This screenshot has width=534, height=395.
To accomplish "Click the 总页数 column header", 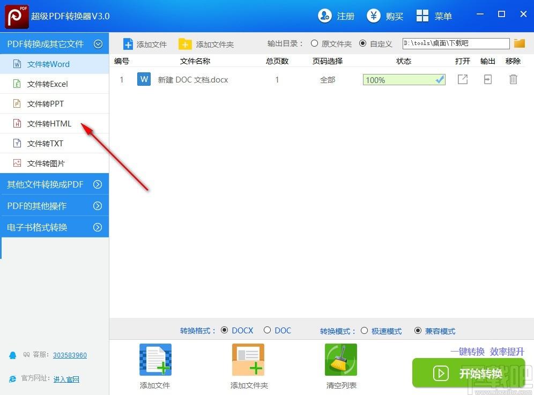I will [277, 61].
